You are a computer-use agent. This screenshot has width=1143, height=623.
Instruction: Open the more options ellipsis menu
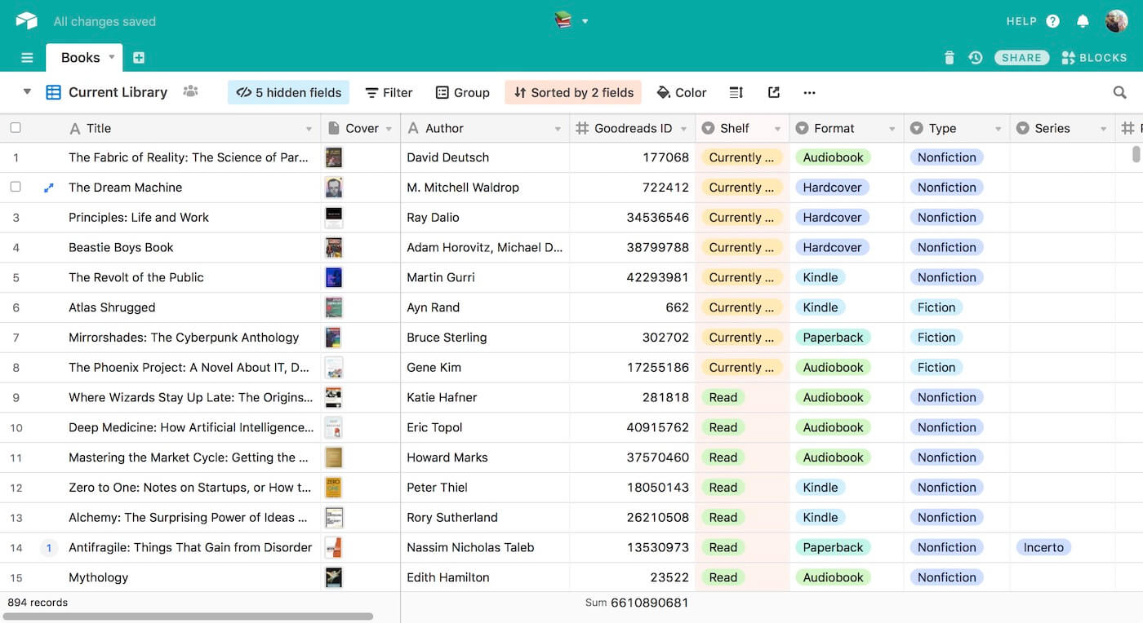click(x=809, y=92)
